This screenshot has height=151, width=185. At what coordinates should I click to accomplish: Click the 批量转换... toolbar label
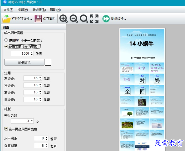click(x=118, y=19)
